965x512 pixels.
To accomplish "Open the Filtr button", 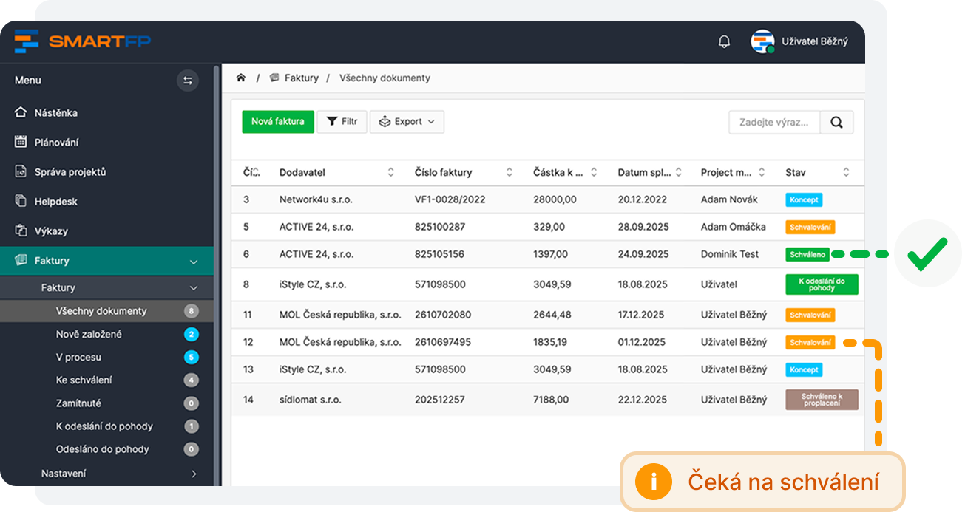I will click(342, 122).
